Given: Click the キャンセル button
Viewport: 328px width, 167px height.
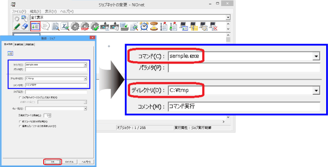Looking at the screenshot, I should [x=69, y=162].
